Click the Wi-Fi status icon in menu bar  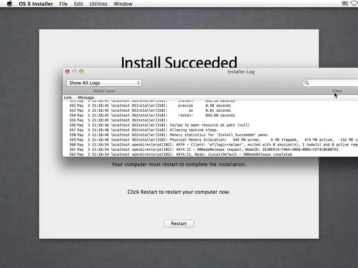click(x=355, y=3)
